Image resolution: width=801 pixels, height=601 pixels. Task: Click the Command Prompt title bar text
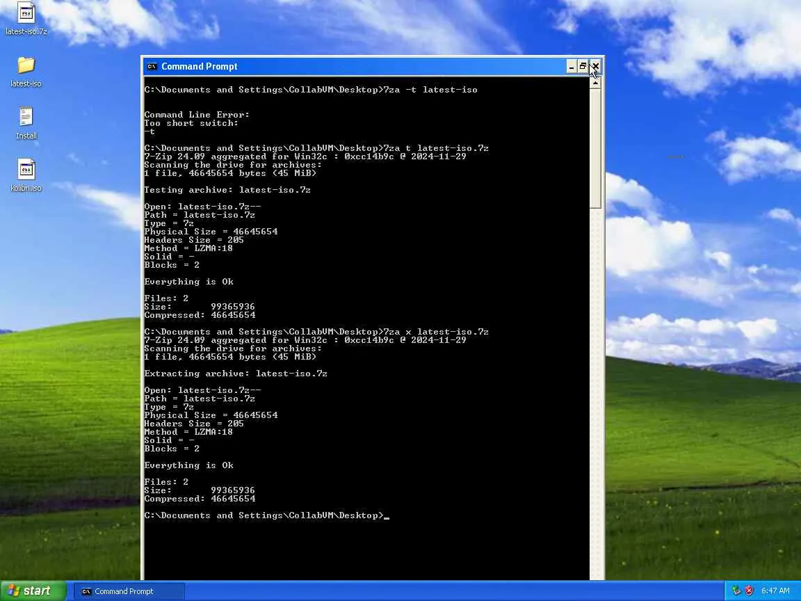pos(200,67)
